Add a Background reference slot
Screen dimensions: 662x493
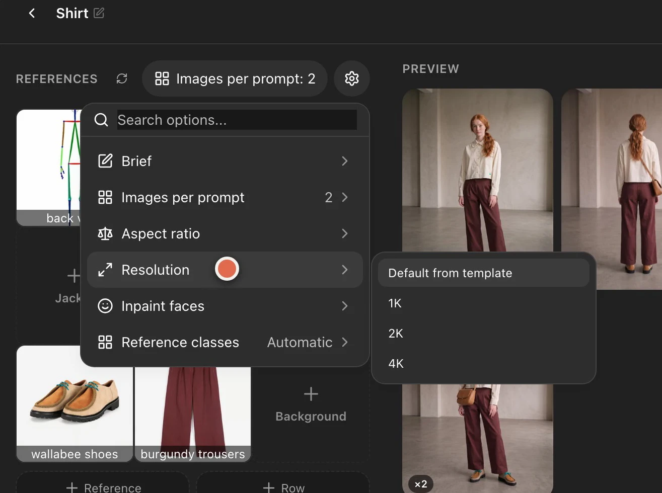(311, 404)
